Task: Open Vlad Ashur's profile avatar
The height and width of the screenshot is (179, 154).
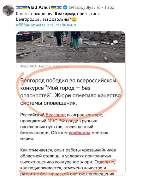Action: click(8, 10)
